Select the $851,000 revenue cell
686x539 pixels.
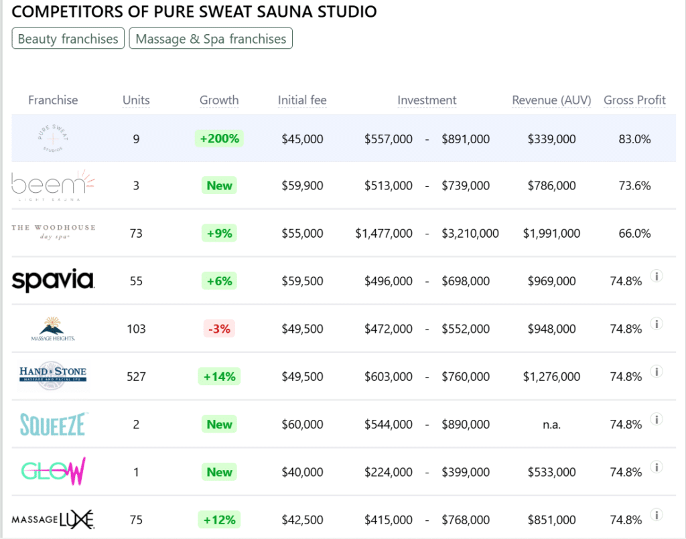(552, 520)
